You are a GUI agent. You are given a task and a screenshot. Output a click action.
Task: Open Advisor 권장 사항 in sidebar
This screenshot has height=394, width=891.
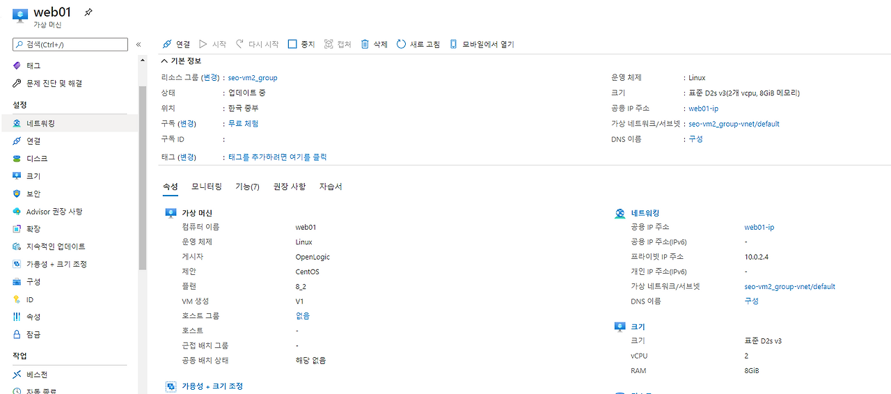54,212
